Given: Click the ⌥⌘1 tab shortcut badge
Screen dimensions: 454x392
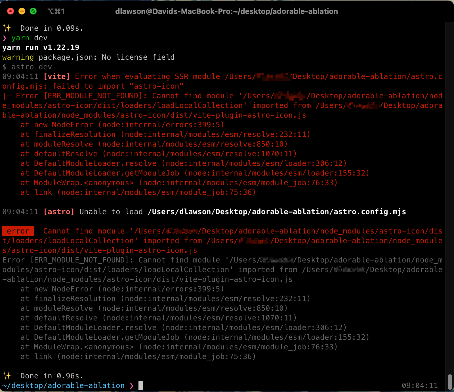Looking at the screenshot, I should [56, 11].
